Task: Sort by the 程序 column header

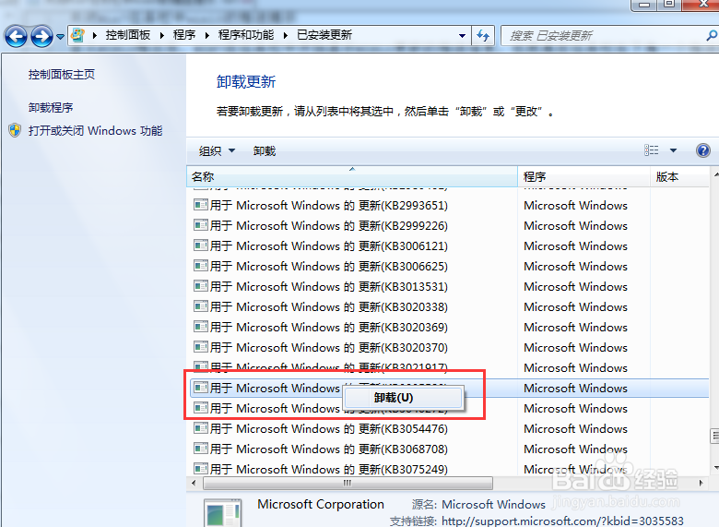Action: [583, 176]
